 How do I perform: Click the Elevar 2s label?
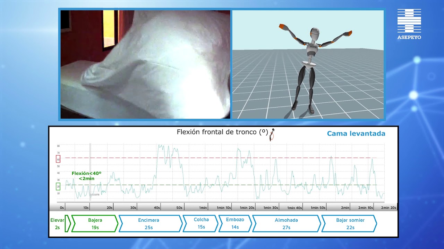point(57,223)
